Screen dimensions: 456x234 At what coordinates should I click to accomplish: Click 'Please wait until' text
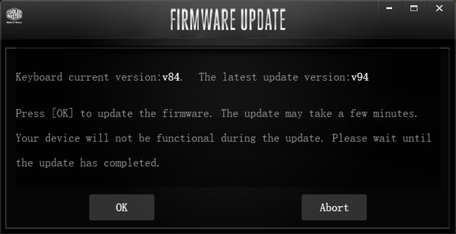pos(381,138)
